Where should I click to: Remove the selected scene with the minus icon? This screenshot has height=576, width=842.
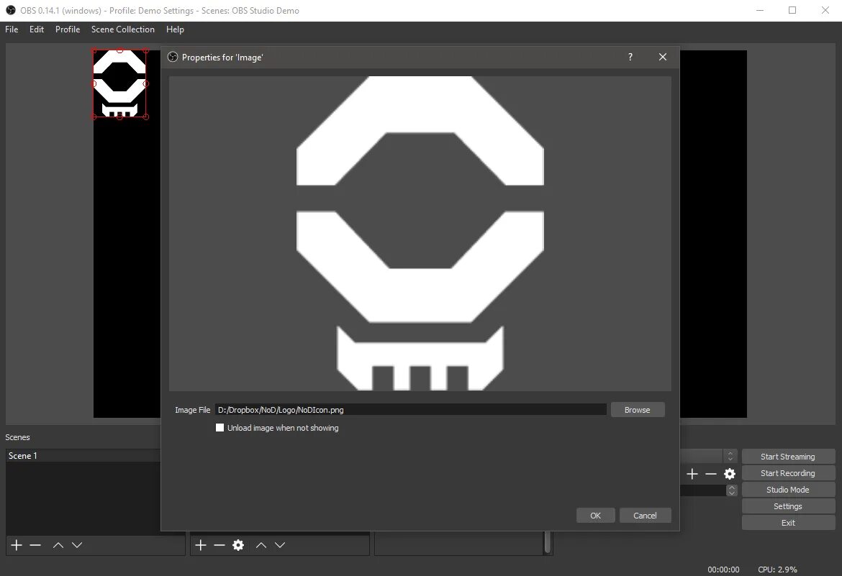pyautogui.click(x=35, y=545)
